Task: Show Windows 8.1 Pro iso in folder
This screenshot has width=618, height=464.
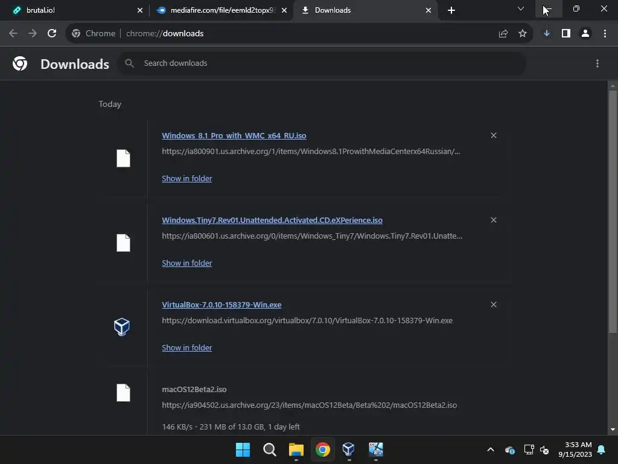Action: click(x=187, y=178)
